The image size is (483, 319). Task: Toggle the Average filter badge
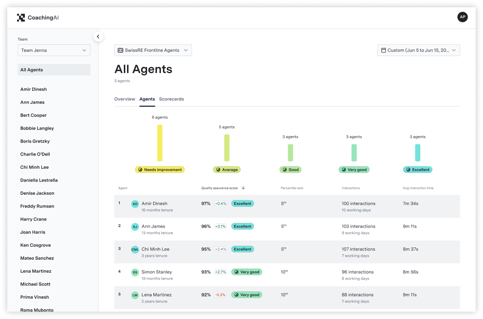tap(226, 170)
